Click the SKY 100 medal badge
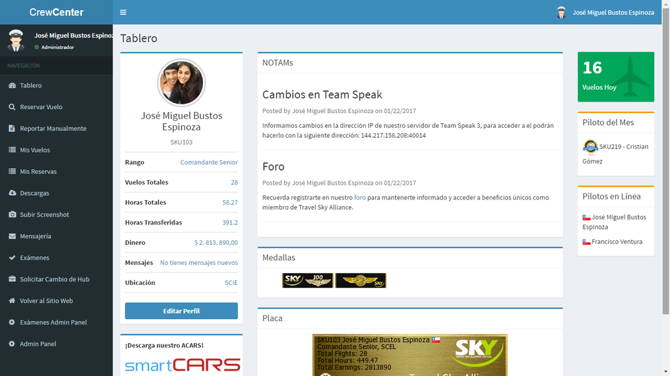Viewport: 670px width, 376px height. (308, 280)
